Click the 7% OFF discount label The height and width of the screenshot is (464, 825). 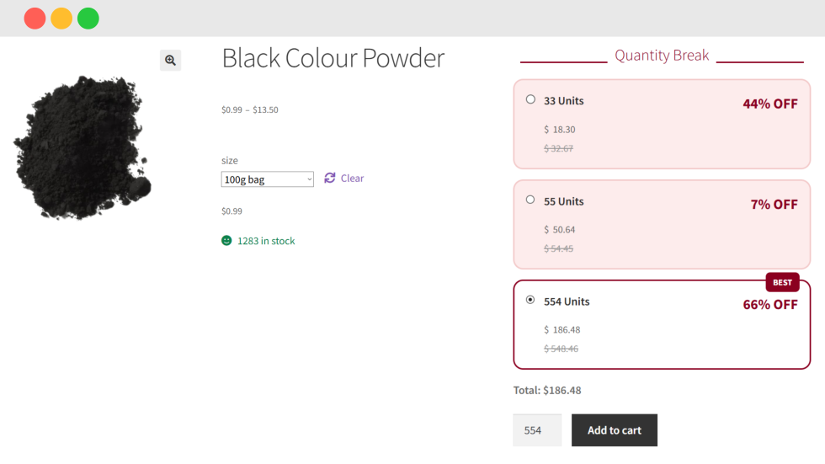tap(774, 205)
